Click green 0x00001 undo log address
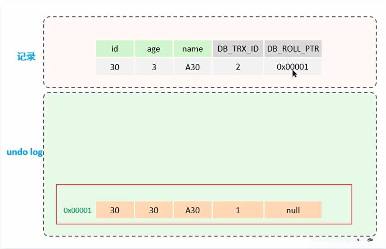The height and width of the screenshot is (249, 386). (77, 210)
